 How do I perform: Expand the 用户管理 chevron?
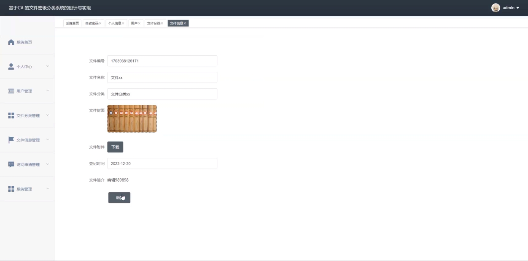tap(48, 91)
